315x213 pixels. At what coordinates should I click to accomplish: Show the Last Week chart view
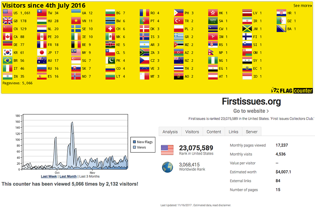click(x=49, y=176)
